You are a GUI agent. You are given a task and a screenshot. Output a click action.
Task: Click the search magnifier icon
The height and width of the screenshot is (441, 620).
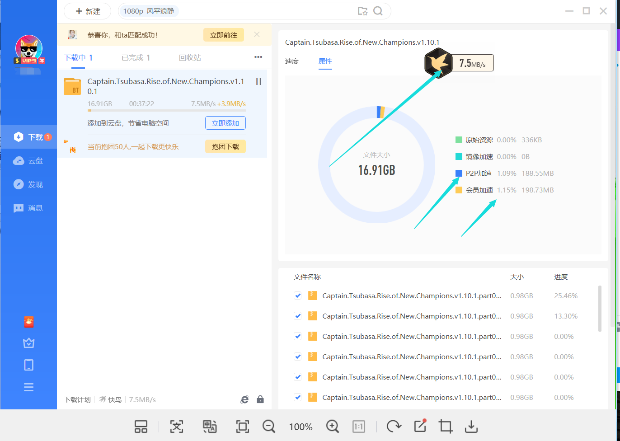pyautogui.click(x=378, y=11)
